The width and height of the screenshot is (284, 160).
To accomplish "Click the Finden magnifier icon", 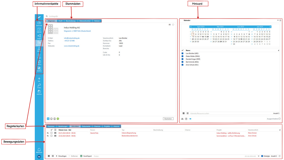I will point(39,85).
